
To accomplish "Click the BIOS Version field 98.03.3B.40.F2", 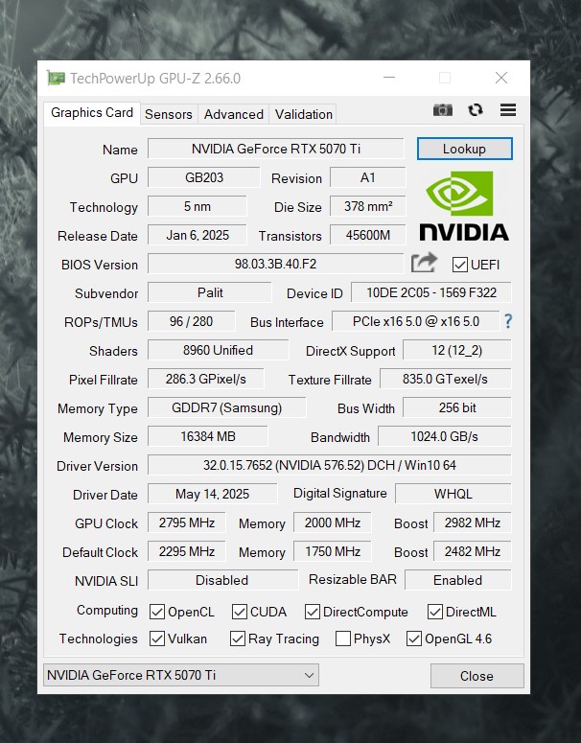I will [x=275, y=264].
